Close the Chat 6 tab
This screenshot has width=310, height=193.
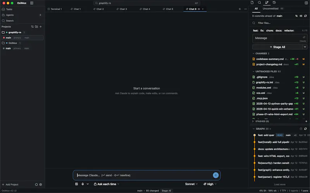[x=203, y=9]
